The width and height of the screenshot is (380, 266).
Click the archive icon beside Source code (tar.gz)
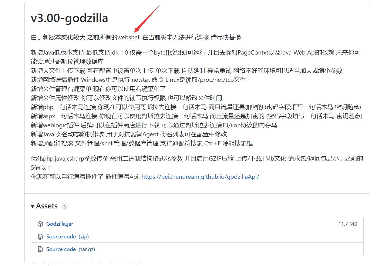pyautogui.click(x=40, y=249)
